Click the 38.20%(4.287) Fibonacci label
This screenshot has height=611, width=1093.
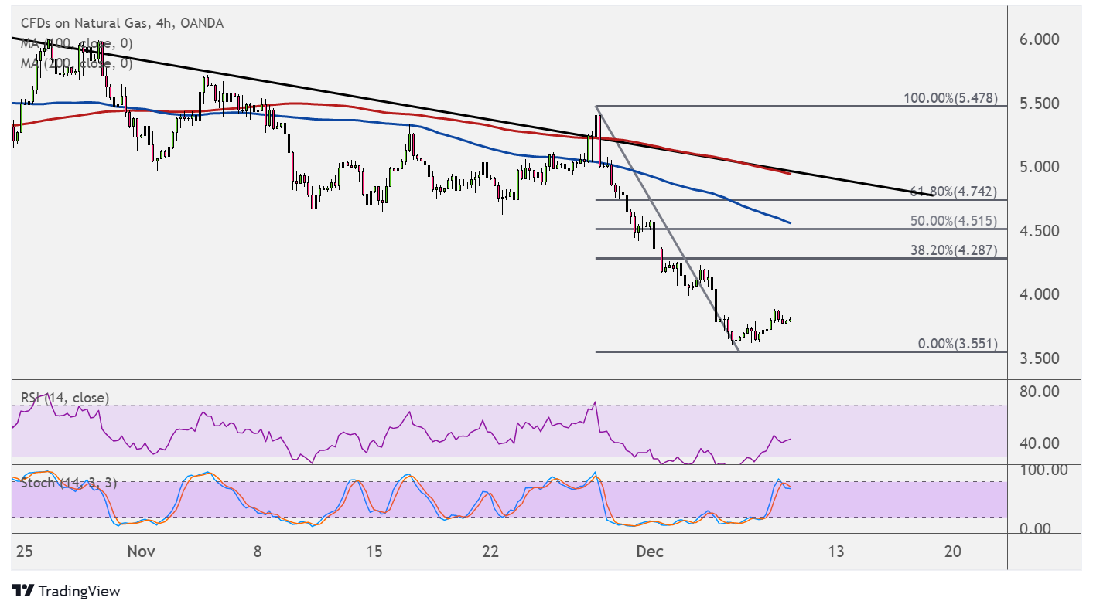click(x=954, y=249)
